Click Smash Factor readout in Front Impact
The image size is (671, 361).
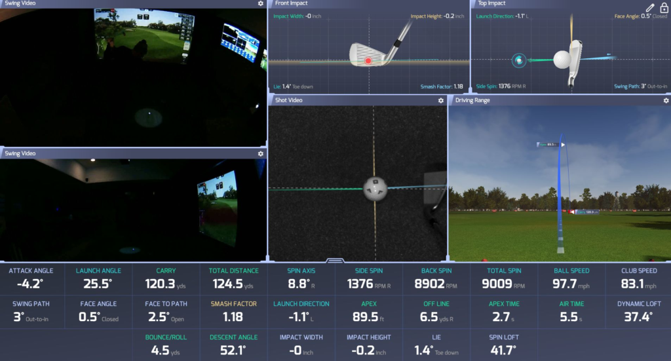[x=442, y=86]
